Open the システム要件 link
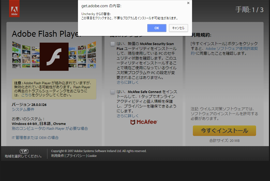This screenshot has height=181, width=270. (x=23, y=109)
